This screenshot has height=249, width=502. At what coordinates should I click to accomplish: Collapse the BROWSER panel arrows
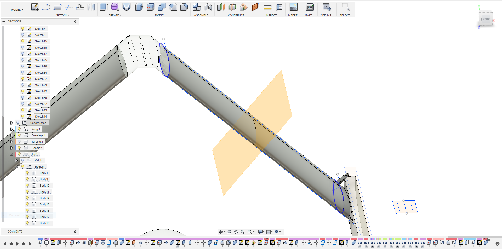coord(4,21)
